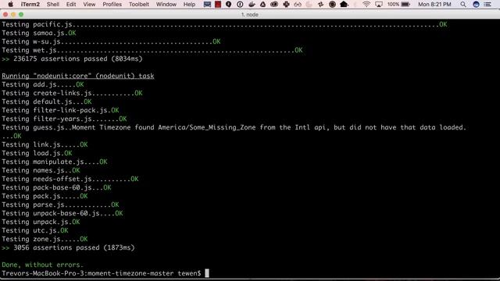Click the Docker whale menu bar icon
This screenshot has height=281, width=500.
252,4
